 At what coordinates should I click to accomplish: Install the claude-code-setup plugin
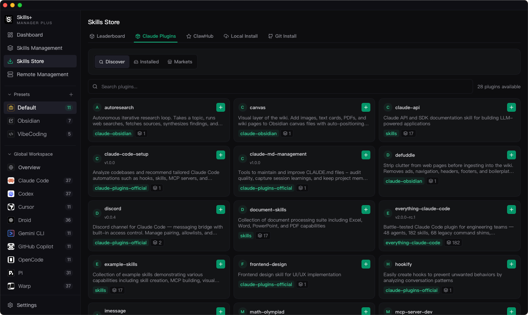point(221,155)
